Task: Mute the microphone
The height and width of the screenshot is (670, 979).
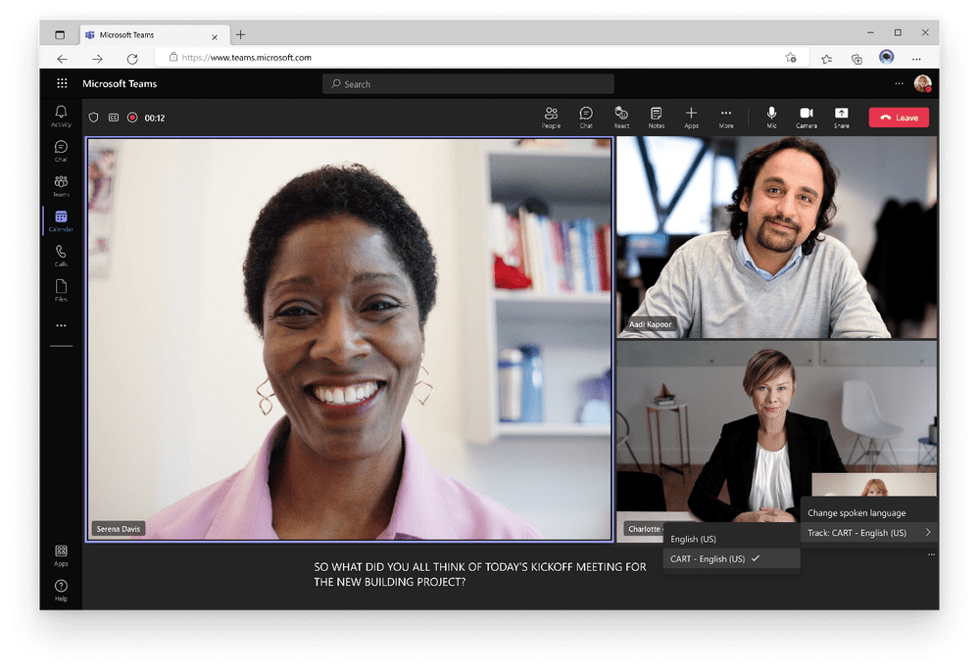Action: click(771, 117)
